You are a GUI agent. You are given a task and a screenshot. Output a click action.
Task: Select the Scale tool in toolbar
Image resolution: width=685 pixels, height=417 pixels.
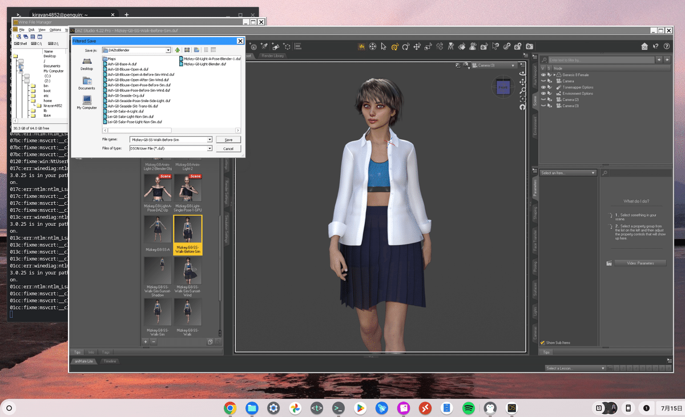428,46
